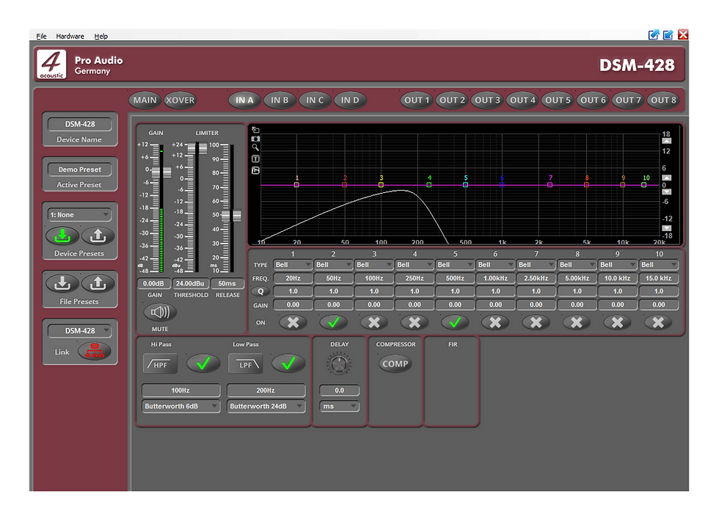Disable EQ band 2 ON toggle
The width and height of the screenshot is (719, 521).
(333, 323)
